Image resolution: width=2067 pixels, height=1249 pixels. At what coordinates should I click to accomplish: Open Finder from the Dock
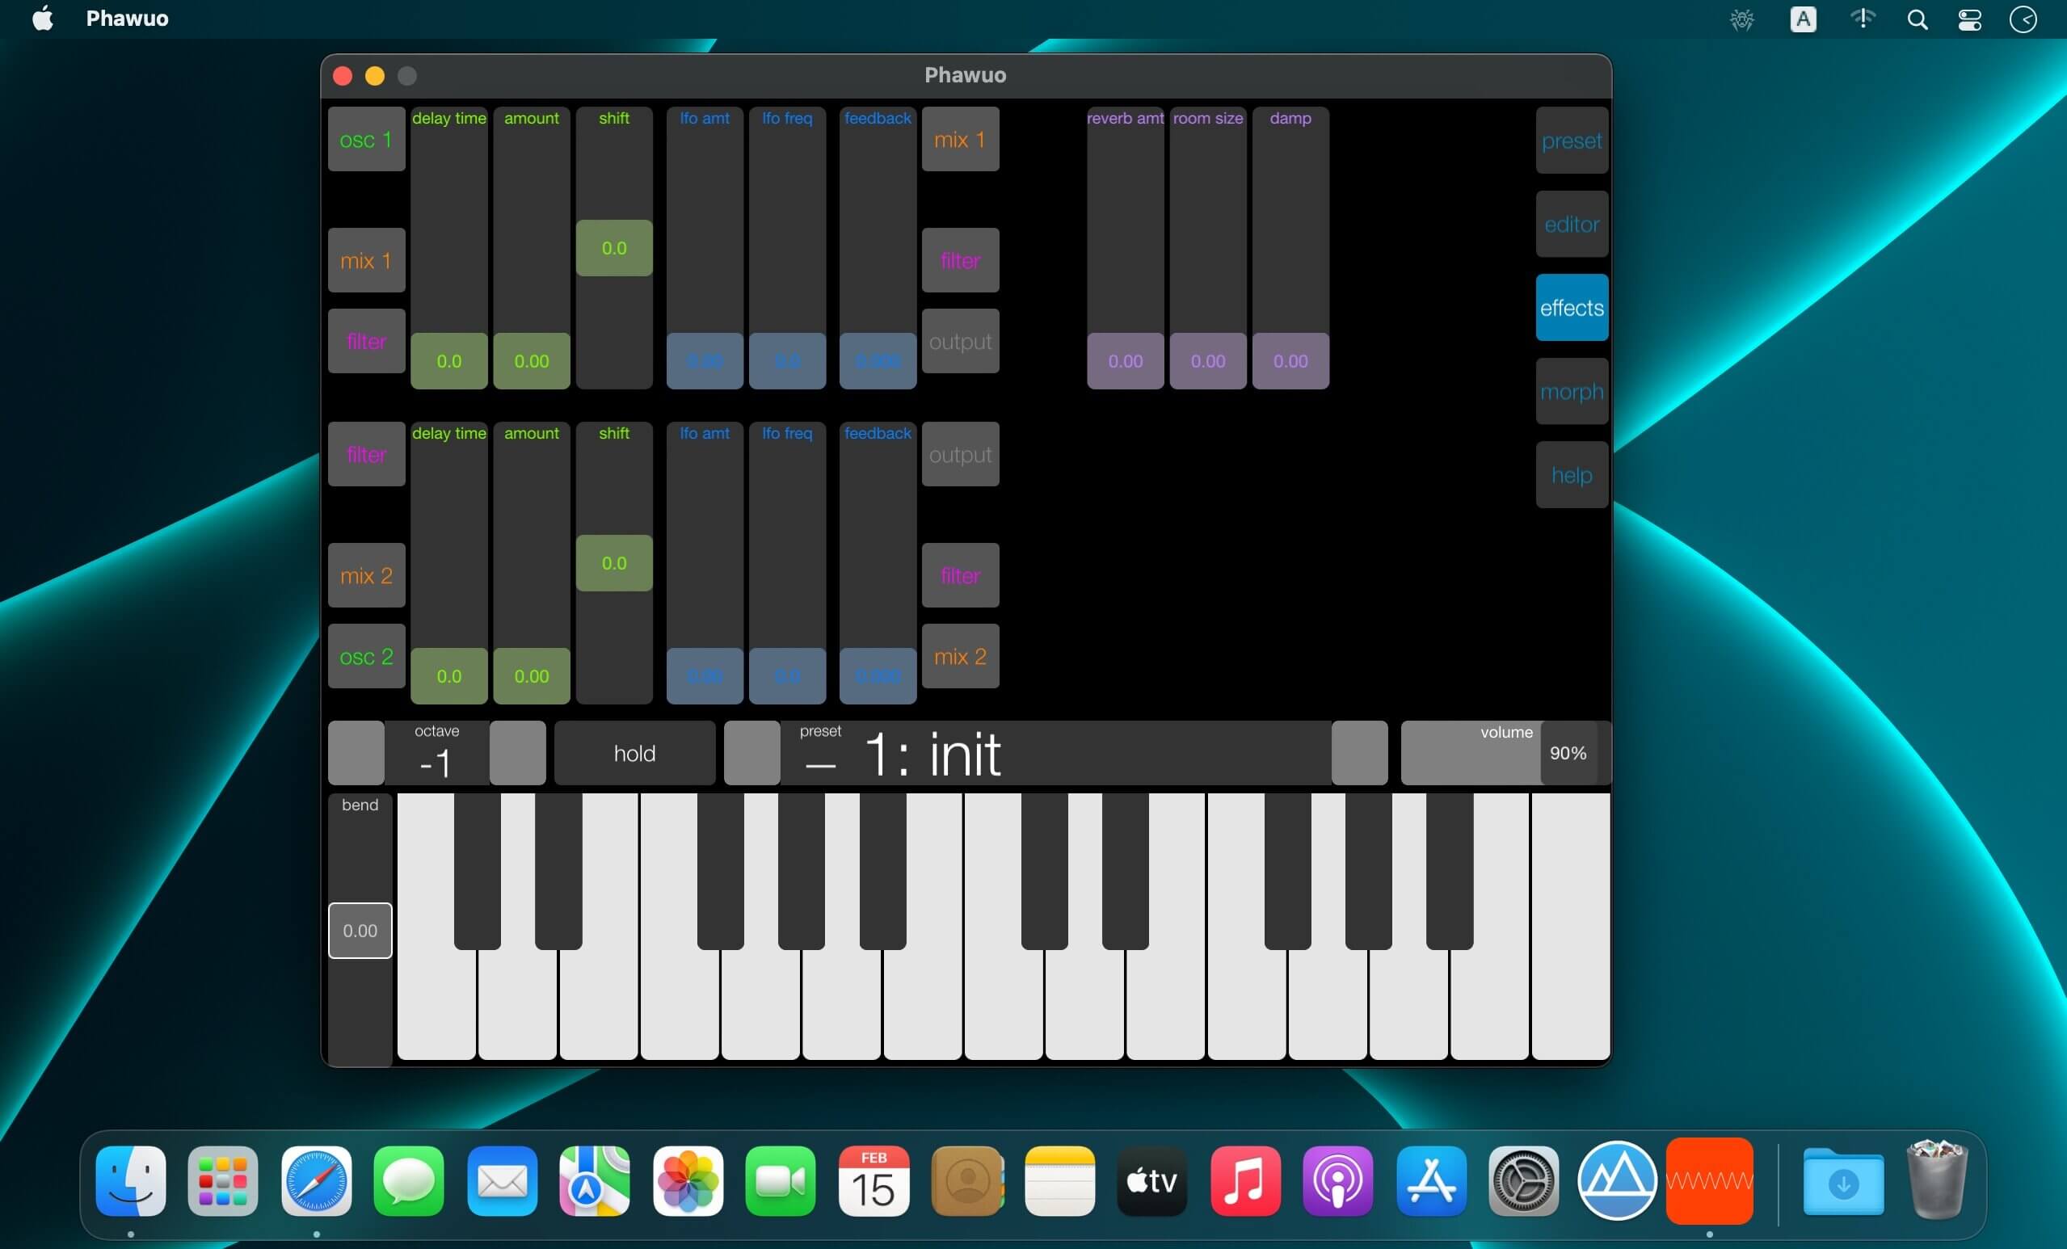131,1181
